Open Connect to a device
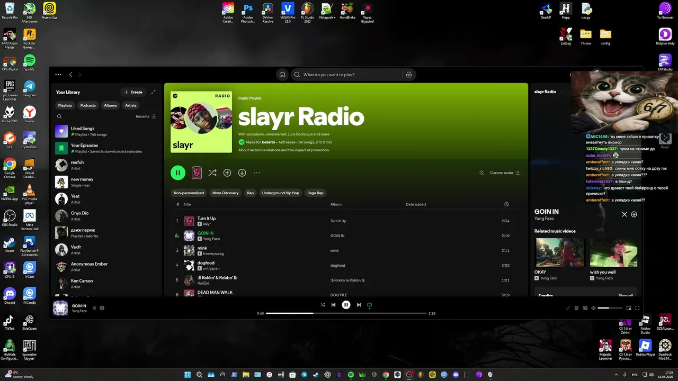678x381 pixels. point(585,308)
